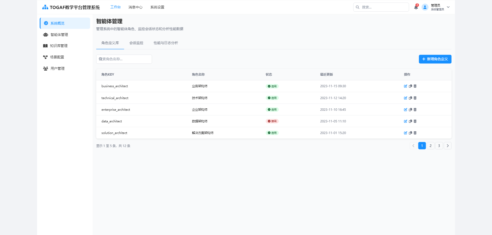The width and height of the screenshot is (492, 235).
Task: Delete the data_architect role
Action: click(415, 121)
